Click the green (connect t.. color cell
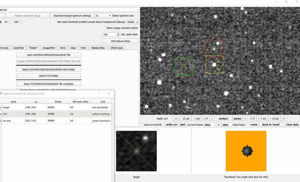Viewport: 300px width, 182px height. point(102,120)
